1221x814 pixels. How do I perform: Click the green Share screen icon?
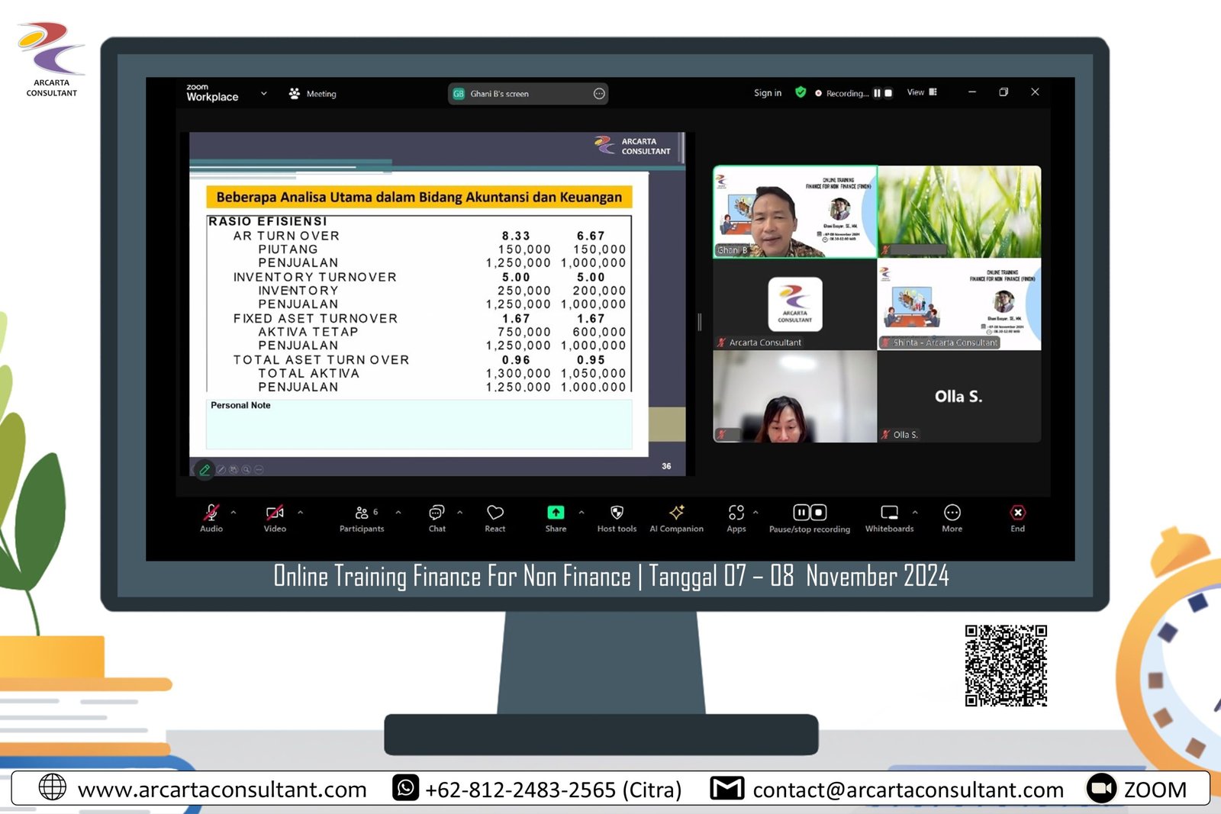coord(556,513)
